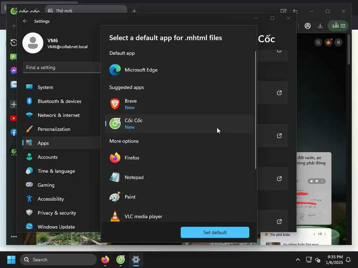Open Time & language settings
Viewport: 358px width, 268px height.
pyautogui.click(x=62, y=171)
